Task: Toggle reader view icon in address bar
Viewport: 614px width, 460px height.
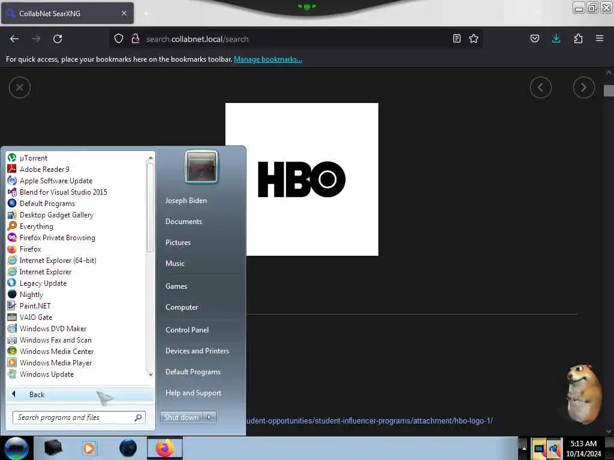Action: tap(456, 38)
